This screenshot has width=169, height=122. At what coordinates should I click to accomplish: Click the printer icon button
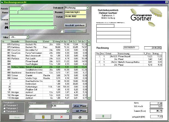point(80,117)
